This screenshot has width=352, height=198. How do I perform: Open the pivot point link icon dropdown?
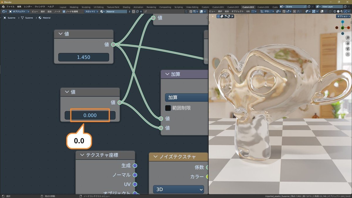pos(279,11)
